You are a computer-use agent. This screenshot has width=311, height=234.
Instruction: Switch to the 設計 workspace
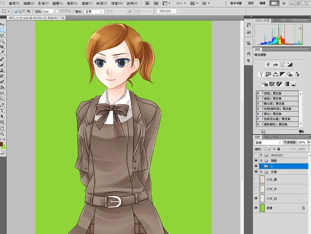coord(251,3)
